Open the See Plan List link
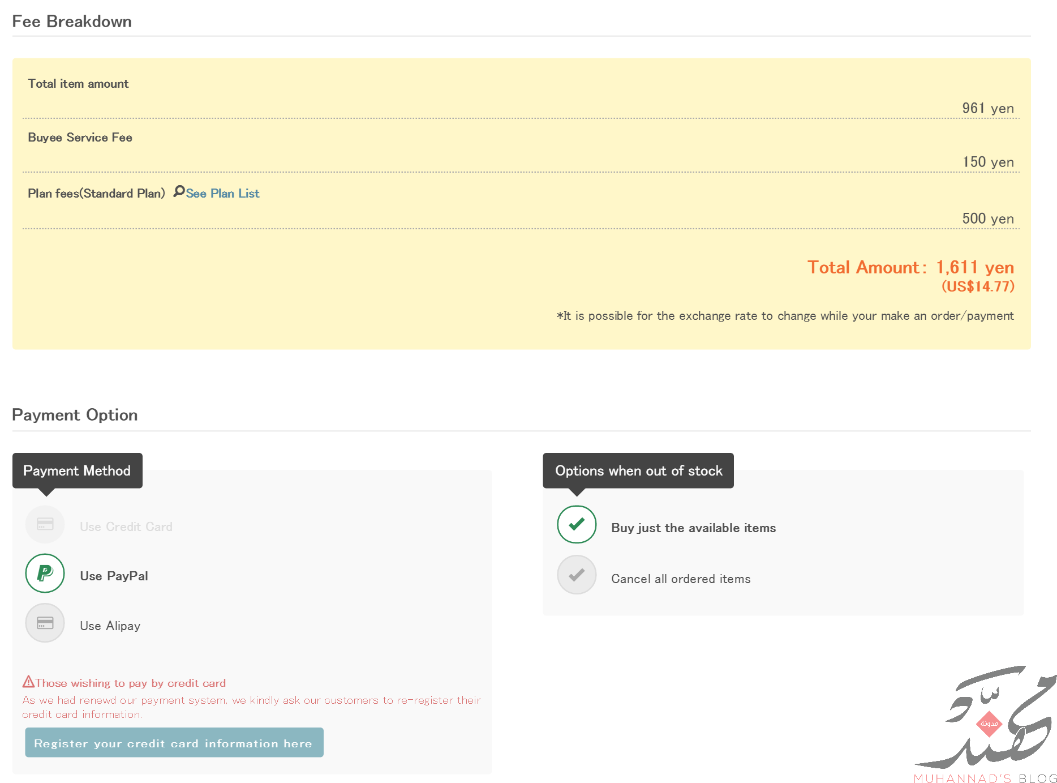 tap(222, 194)
